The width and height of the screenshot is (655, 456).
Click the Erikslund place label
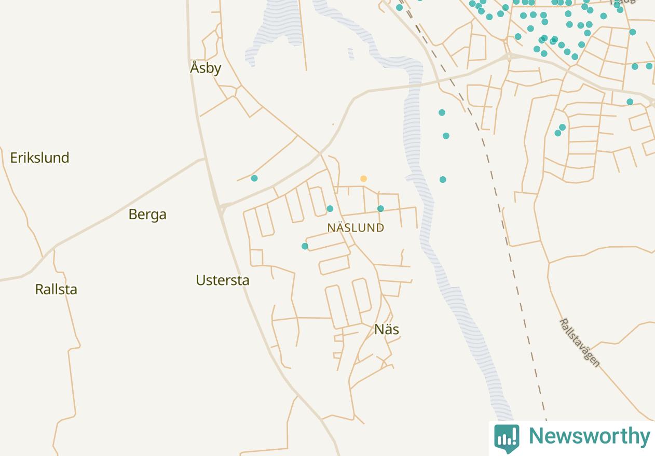point(39,158)
